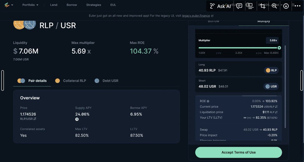304x162 pixels.
Task: Select the Multiply tab in side panel
Action: click(264, 21)
